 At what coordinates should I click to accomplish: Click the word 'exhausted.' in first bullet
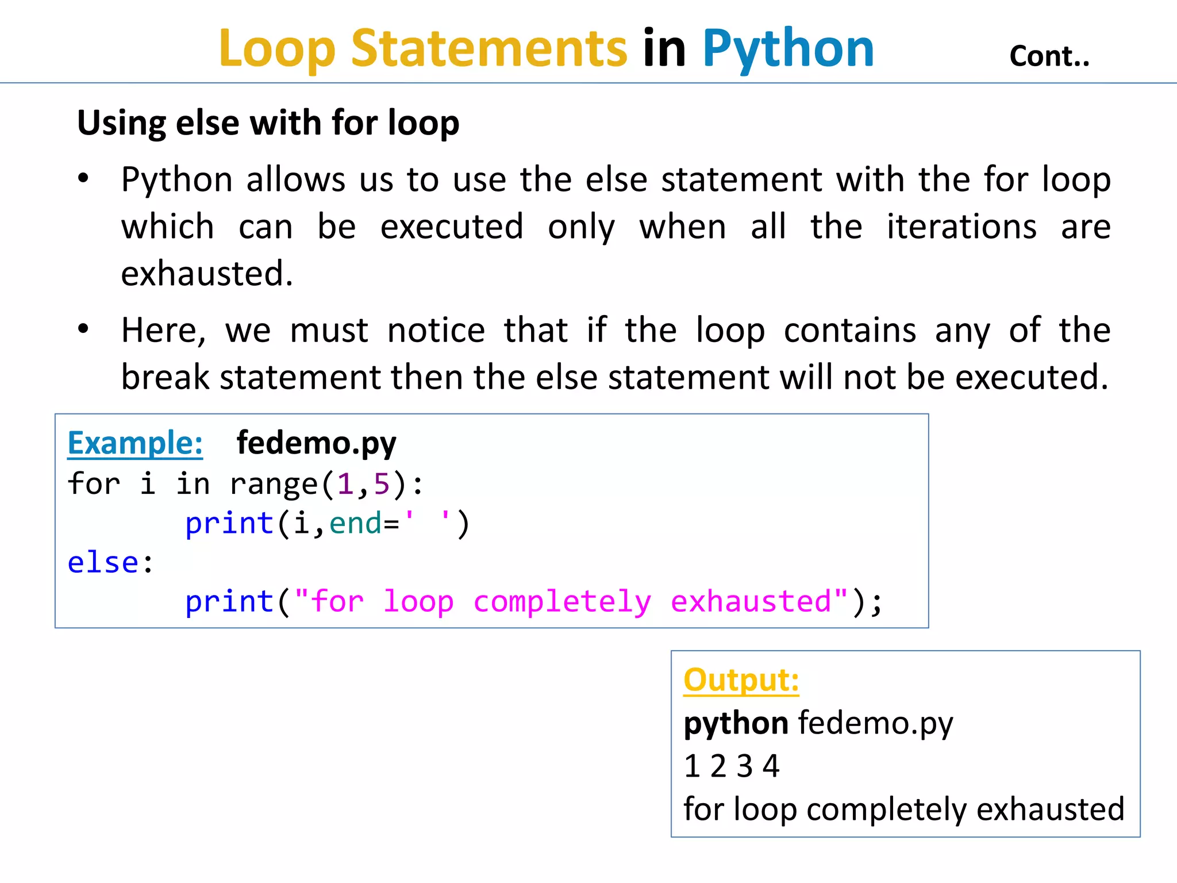coord(207,274)
